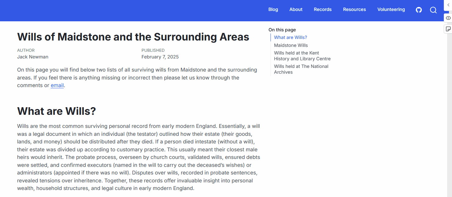Go to Wills held at Kent History section
Viewport: 452px width, 197px height.
pyautogui.click(x=302, y=56)
